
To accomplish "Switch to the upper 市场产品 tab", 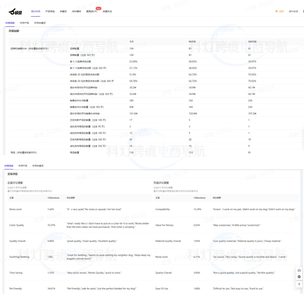I will pos(24,23).
